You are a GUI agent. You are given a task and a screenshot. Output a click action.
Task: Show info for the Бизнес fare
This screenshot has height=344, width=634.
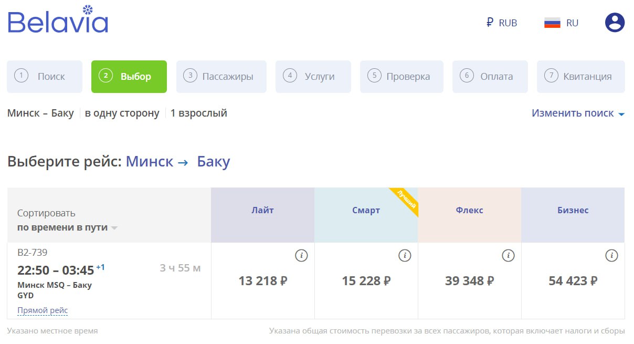(611, 256)
